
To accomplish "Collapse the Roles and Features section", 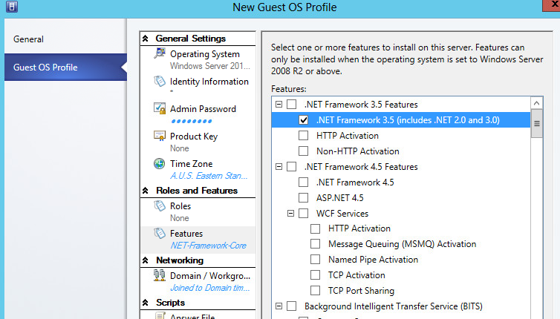I will click(146, 191).
